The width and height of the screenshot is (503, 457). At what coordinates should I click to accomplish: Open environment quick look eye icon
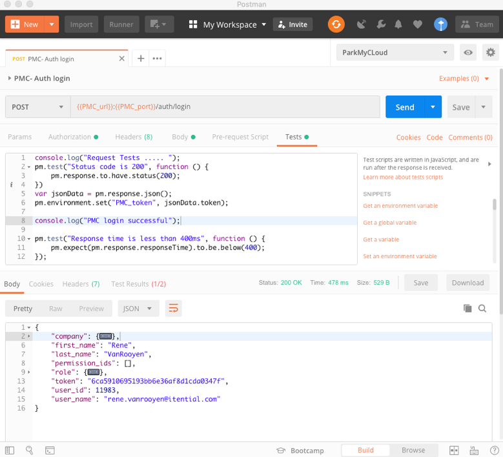(468, 52)
